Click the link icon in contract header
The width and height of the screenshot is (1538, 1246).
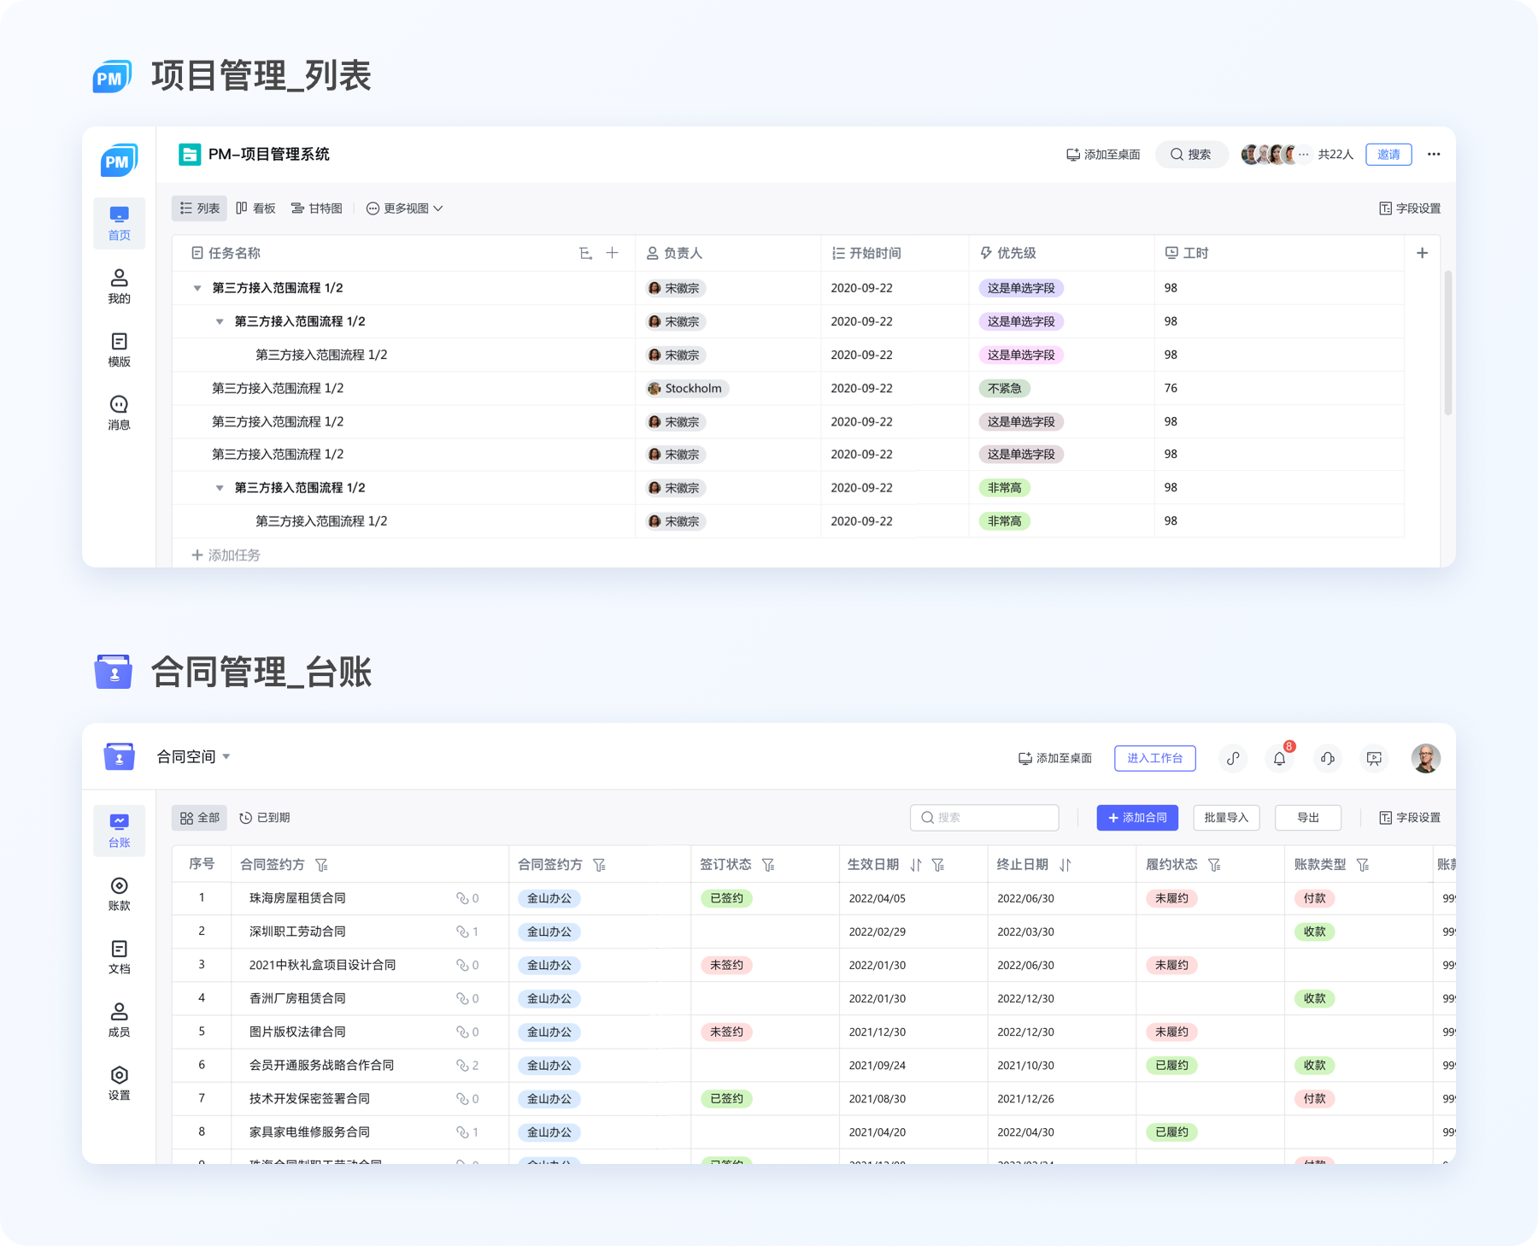(x=1233, y=758)
